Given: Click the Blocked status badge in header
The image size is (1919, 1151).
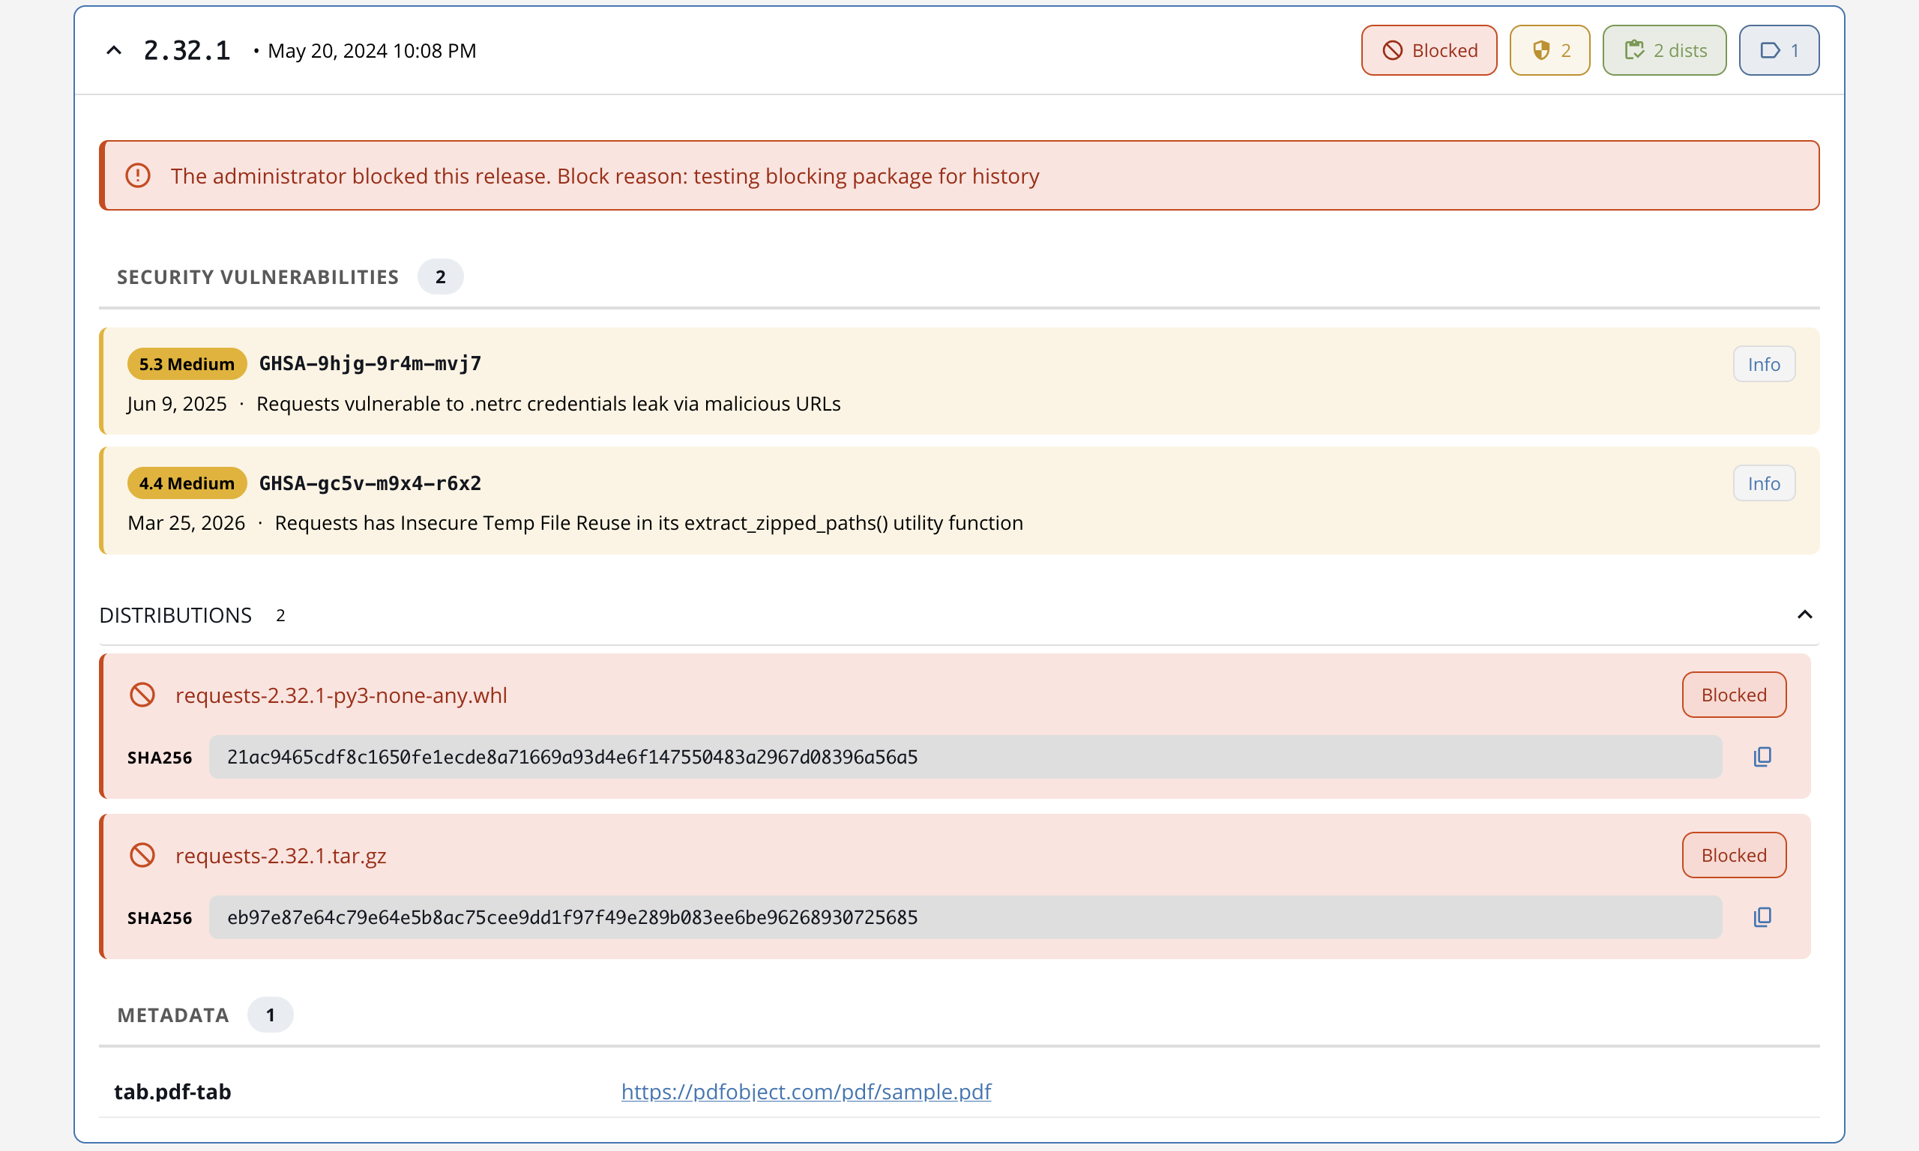Looking at the screenshot, I should coord(1429,50).
